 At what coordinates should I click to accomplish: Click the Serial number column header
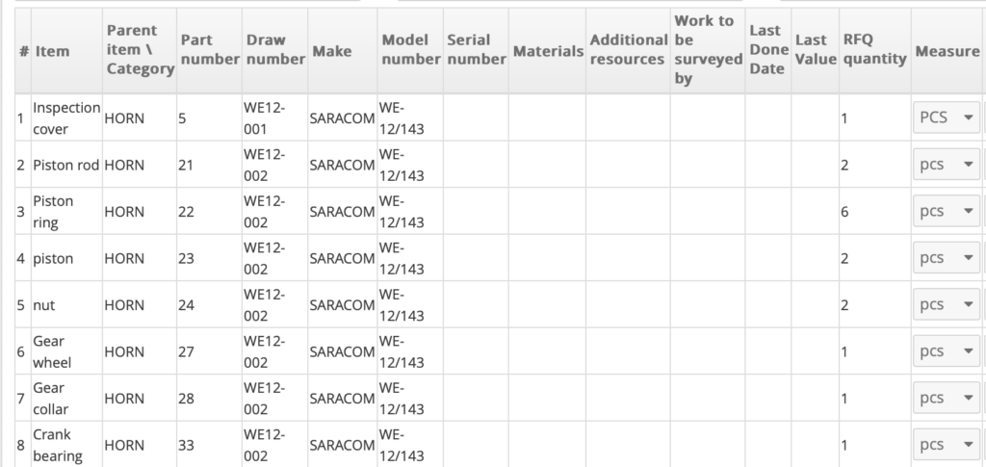click(x=476, y=50)
